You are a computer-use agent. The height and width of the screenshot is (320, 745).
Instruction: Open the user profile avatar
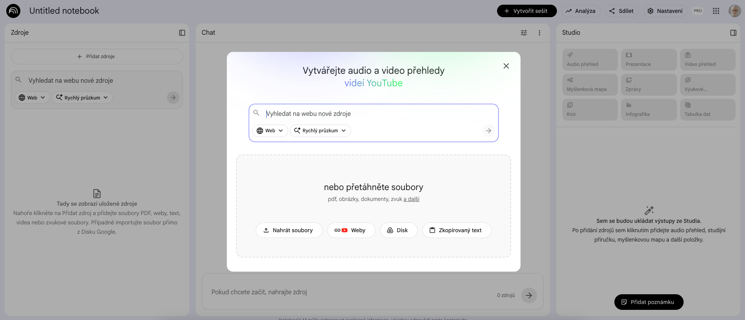click(x=734, y=11)
